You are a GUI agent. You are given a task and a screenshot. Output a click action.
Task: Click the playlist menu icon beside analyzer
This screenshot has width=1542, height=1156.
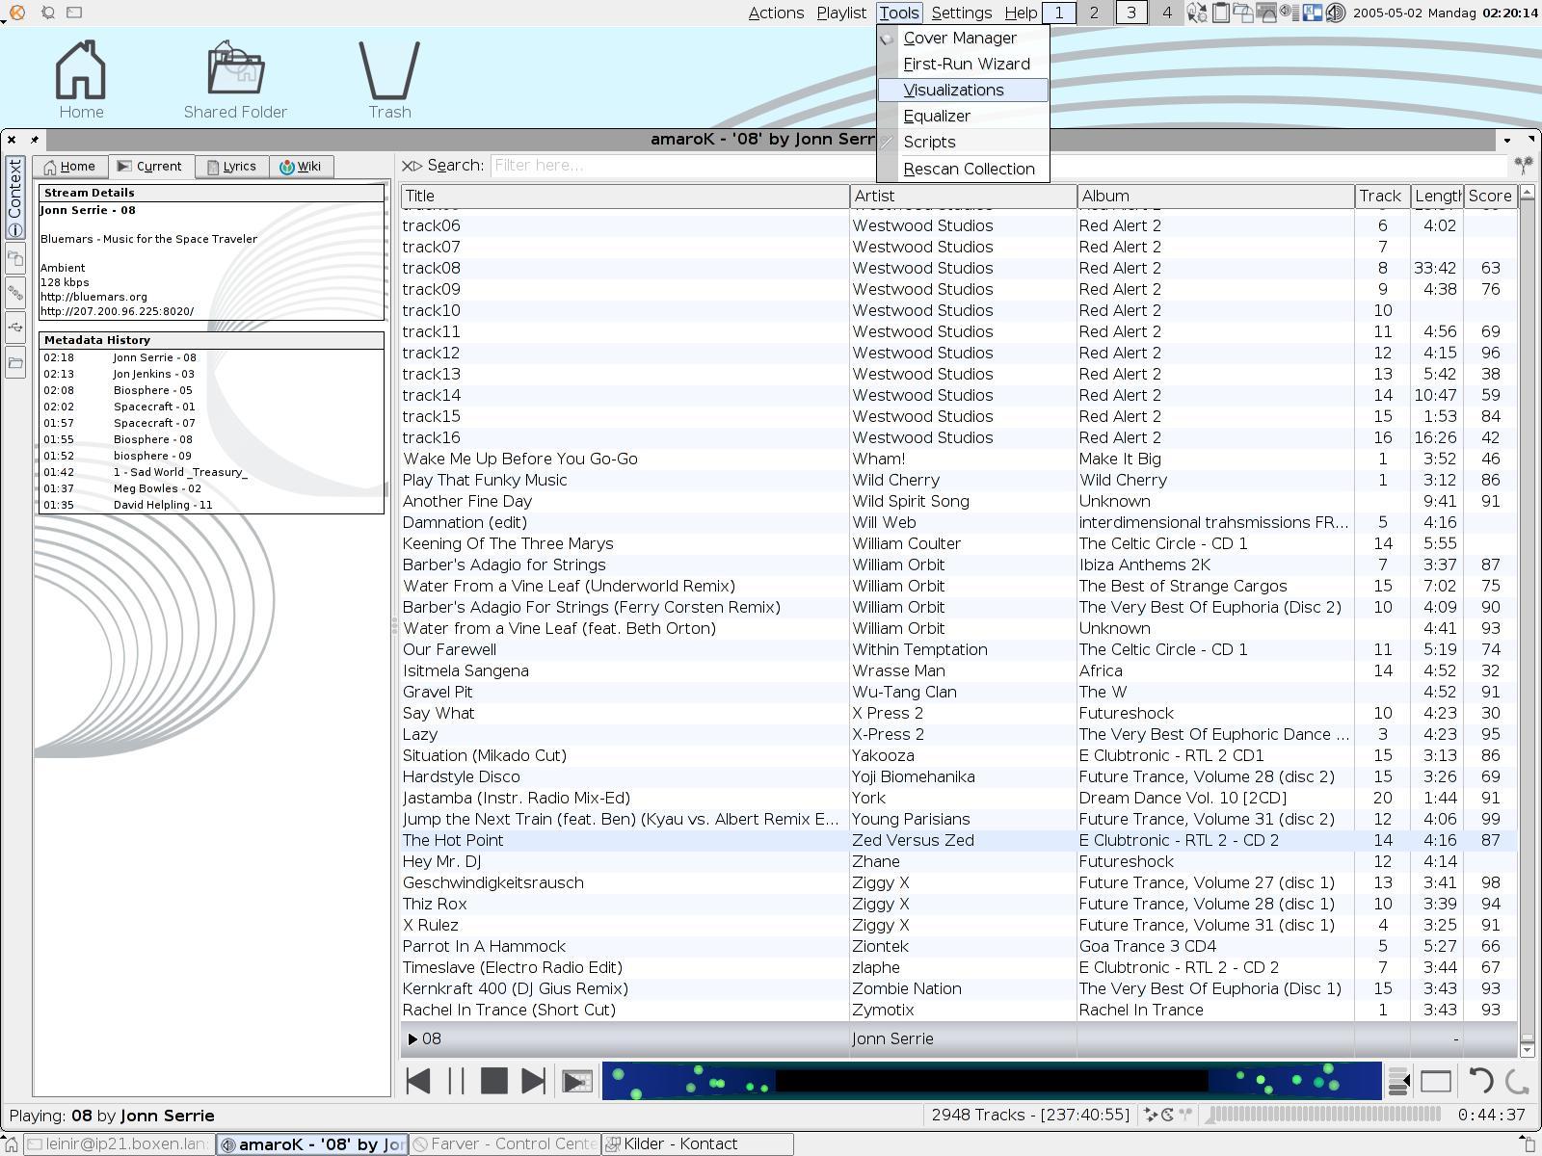click(1398, 1082)
